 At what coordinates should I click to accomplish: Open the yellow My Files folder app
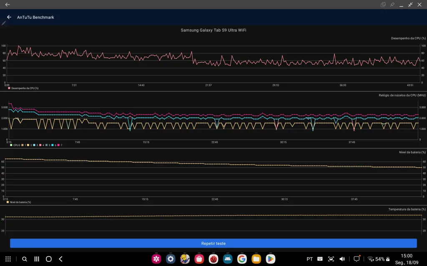pyautogui.click(x=256, y=259)
